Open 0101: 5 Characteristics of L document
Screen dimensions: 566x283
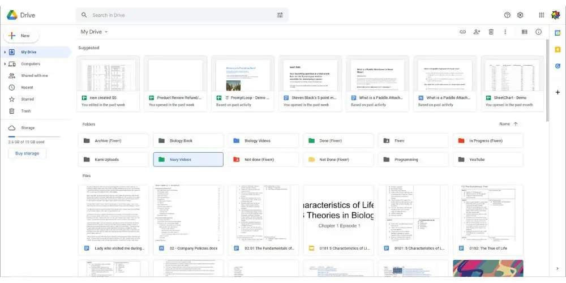click(413, 220)
